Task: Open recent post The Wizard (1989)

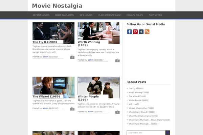Action: pyautogui.click(x=137, y=97)
